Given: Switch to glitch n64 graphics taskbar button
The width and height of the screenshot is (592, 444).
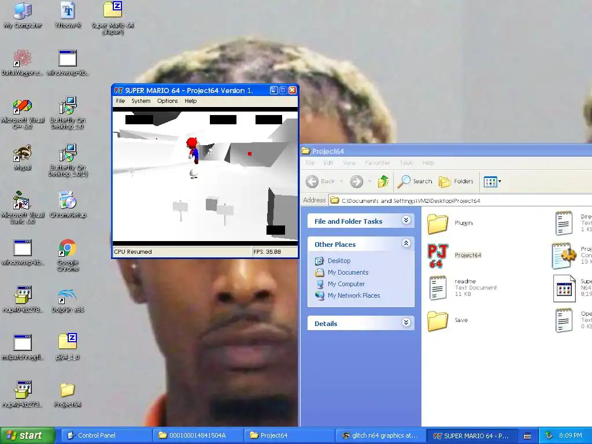Looking at the screenshot, I should pos(380,436).
